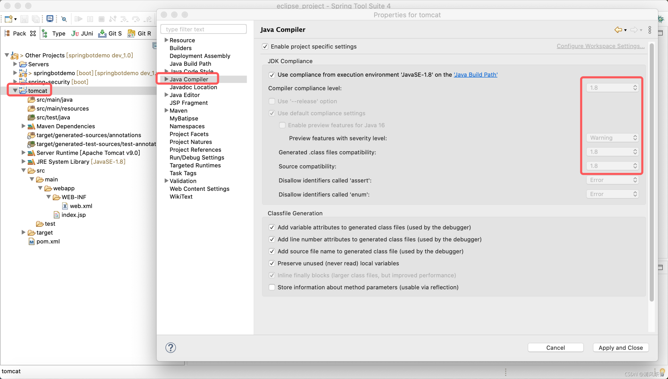668x379 pixels.
Task: Click the disabled Save toolbar icon
Action: [24, 19]
